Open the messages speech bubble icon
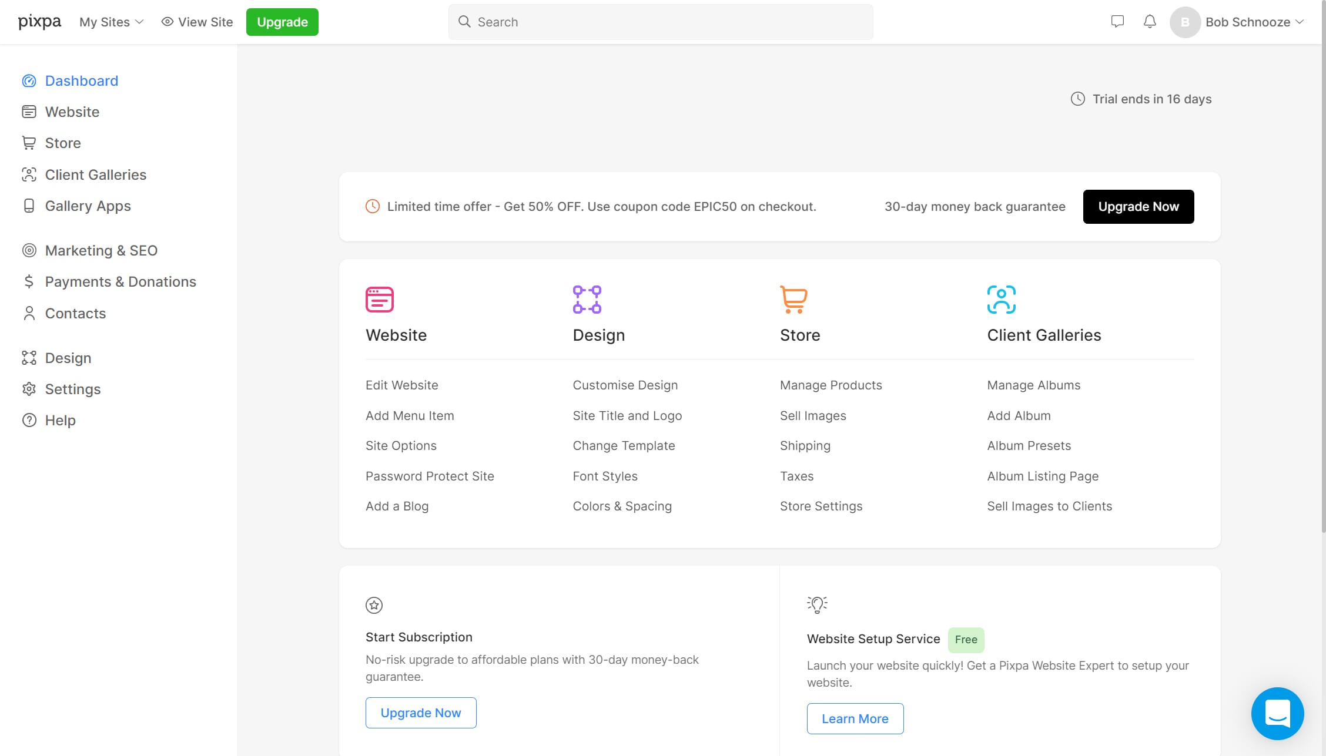Image resolution: width=1326 pixels, height=756 pixels. click(1117, 22)
